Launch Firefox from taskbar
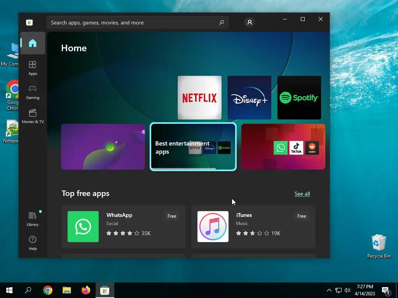 coord(86,290)
